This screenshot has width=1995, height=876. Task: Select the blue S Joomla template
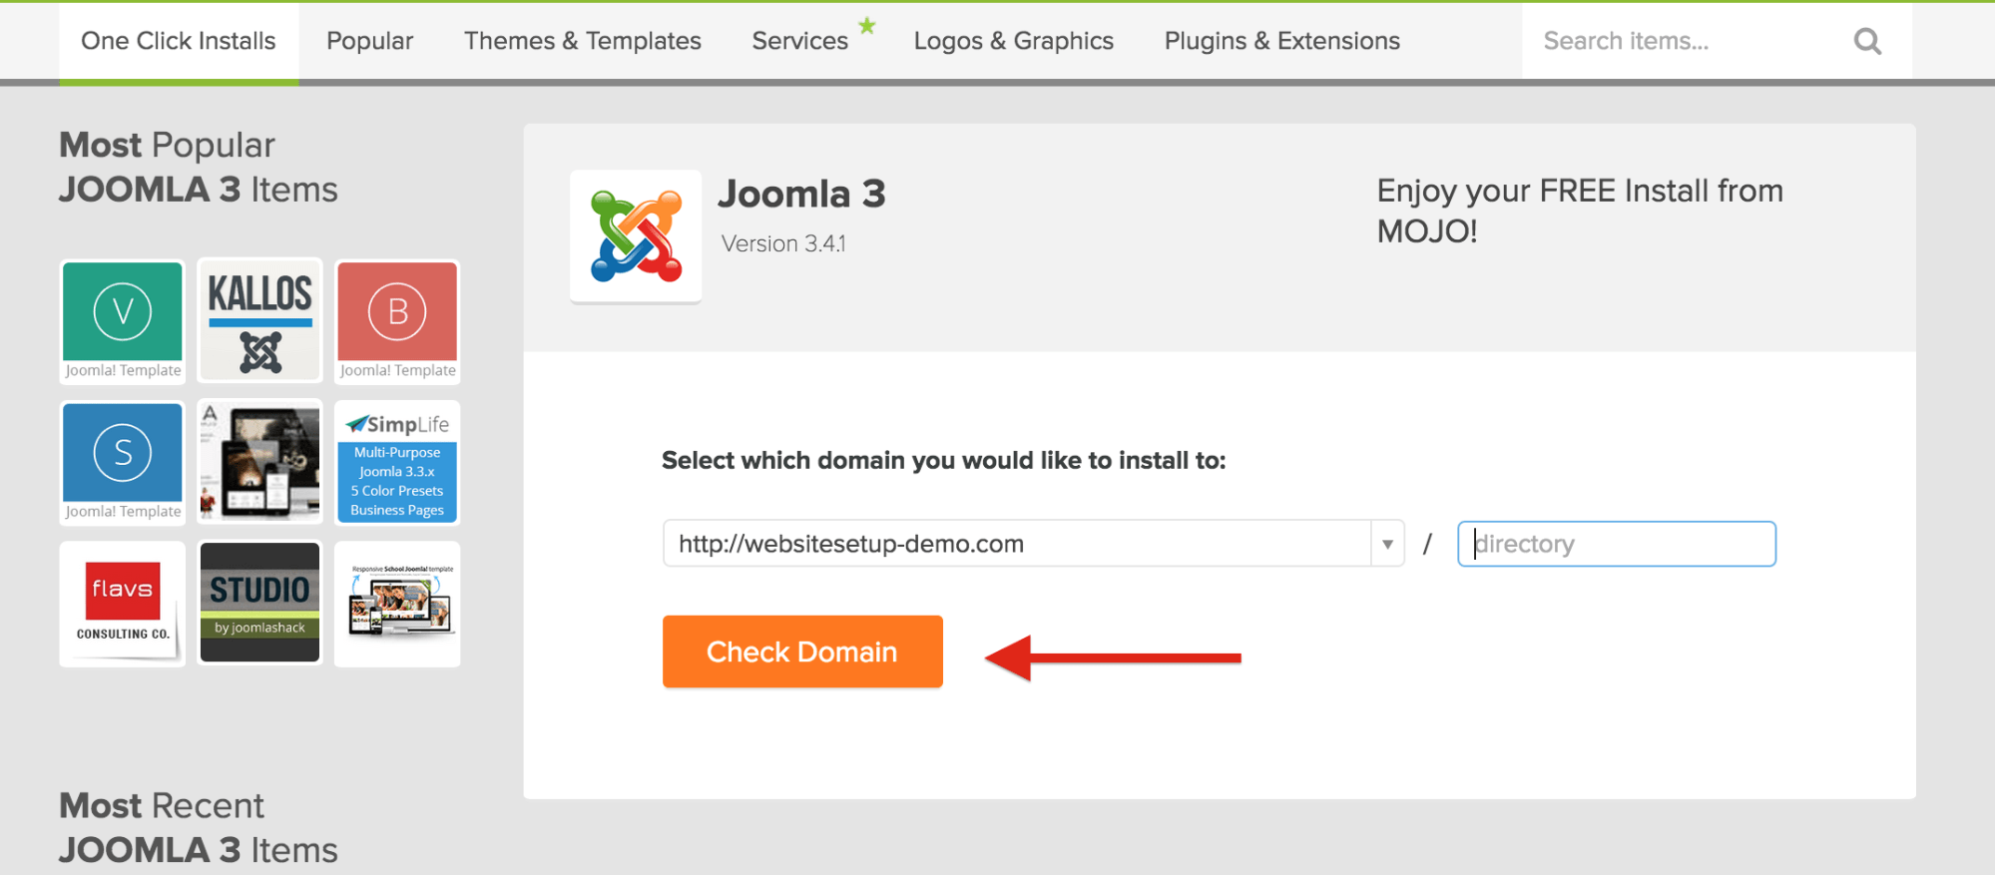pyautogui.click(x=123, y=462)
